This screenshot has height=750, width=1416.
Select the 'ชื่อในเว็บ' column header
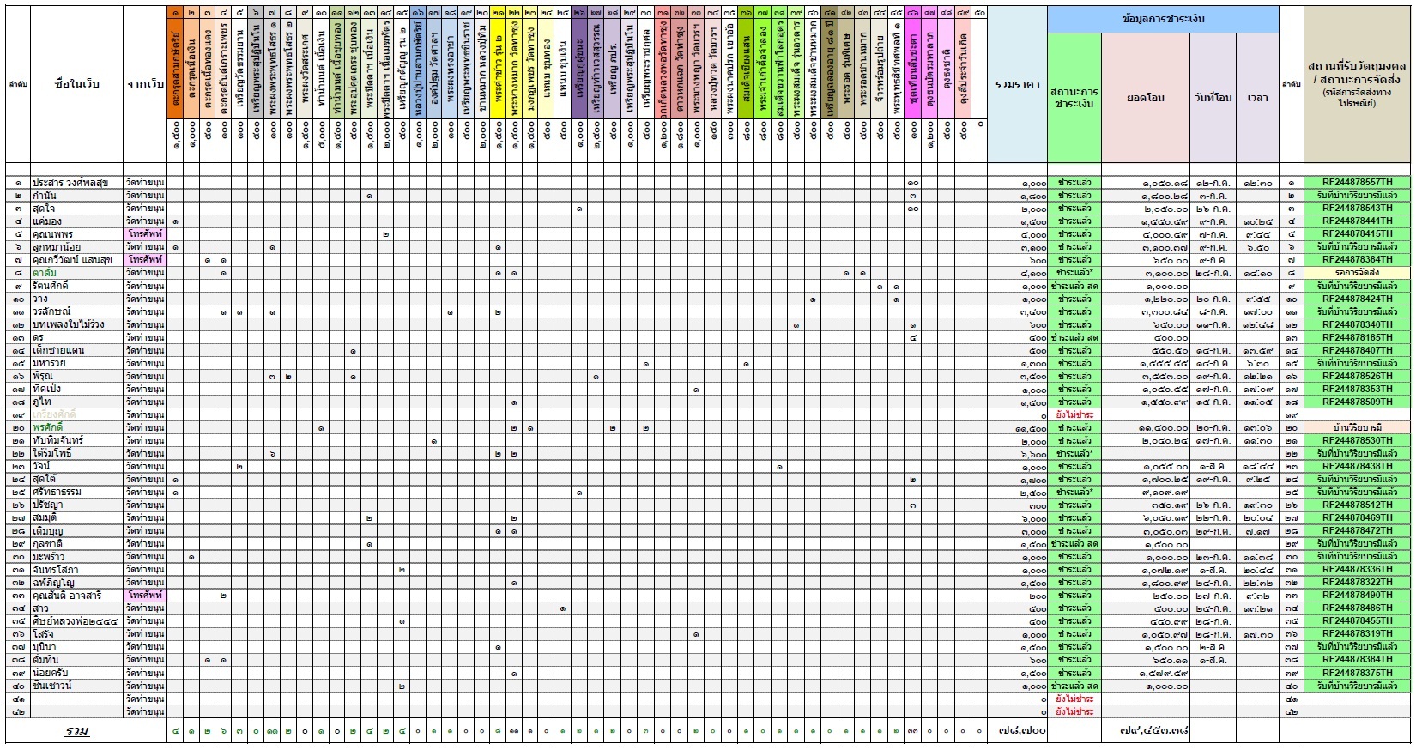[x=76, y=84]
